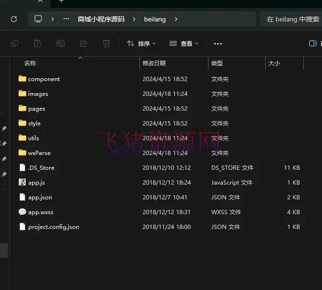Viewport: 322px width, 290px height.
Task: Click the app.json file icon
Action: (22, 197)
